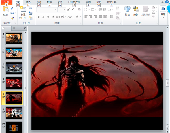170x133 pixels.
Task: Select slide 6 thumbnail
Action: click(x=14, y=68)
